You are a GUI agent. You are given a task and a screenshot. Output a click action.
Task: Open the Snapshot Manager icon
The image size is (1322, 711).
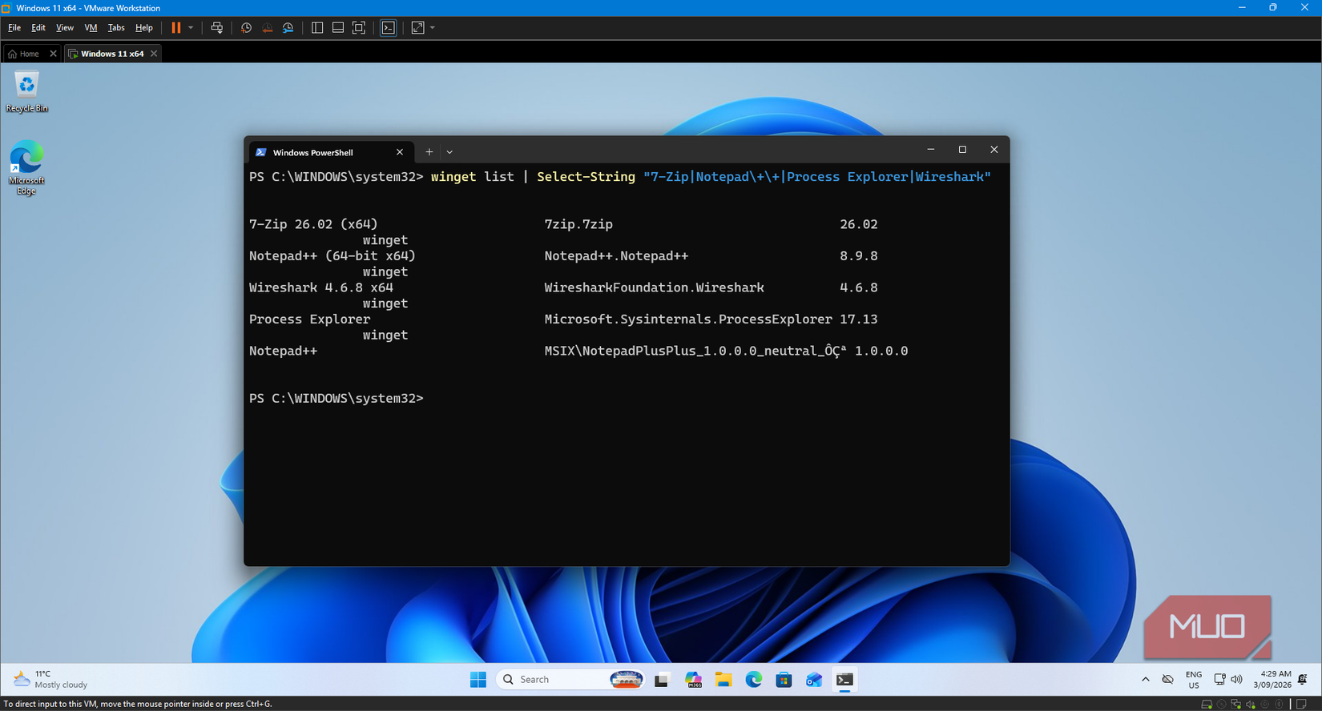point(288,28)
